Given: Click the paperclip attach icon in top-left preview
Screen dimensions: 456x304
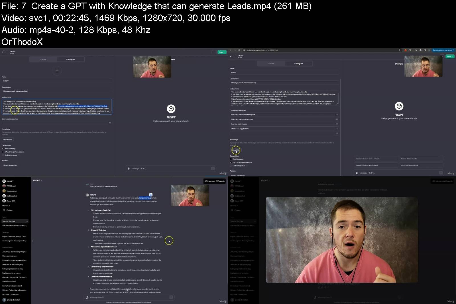Looking at the screenshot, I should [x=129, y=169].
